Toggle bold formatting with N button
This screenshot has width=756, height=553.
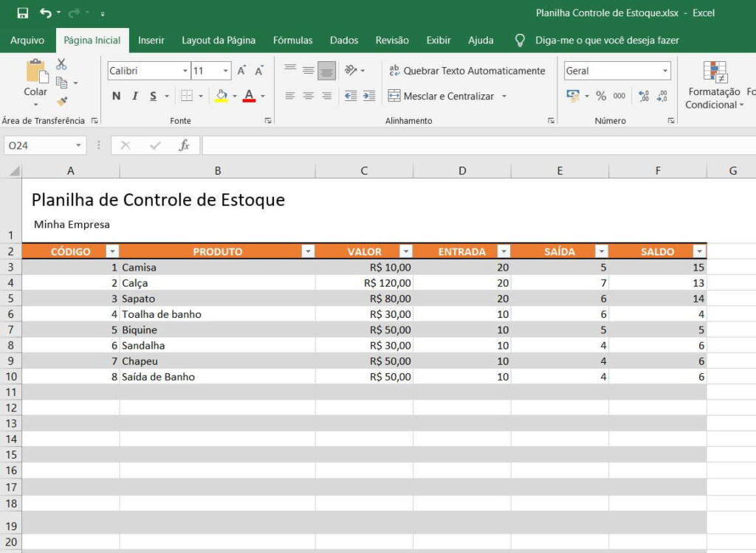(116, 96)
